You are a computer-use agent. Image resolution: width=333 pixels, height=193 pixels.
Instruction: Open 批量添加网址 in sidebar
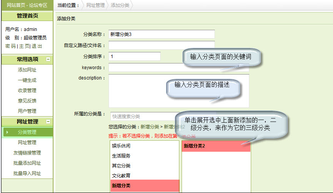pyautogui.click(x=27, y=163)
